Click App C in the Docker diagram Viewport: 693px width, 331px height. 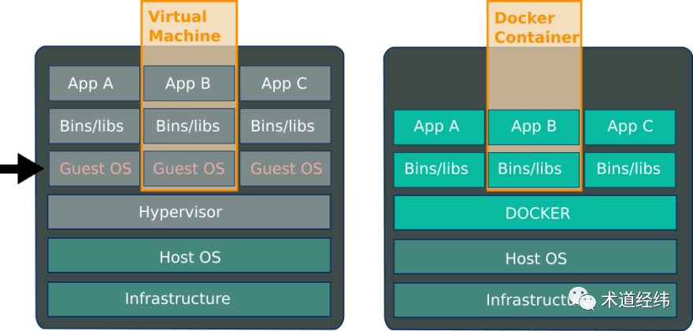click(630, 127)
